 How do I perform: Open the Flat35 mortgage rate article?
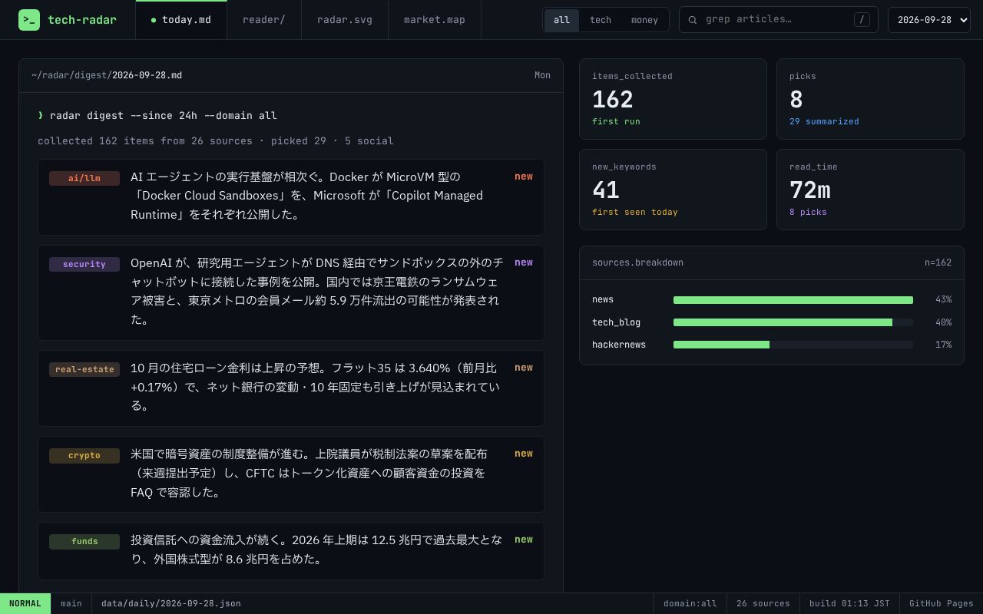tap(291, 388)
